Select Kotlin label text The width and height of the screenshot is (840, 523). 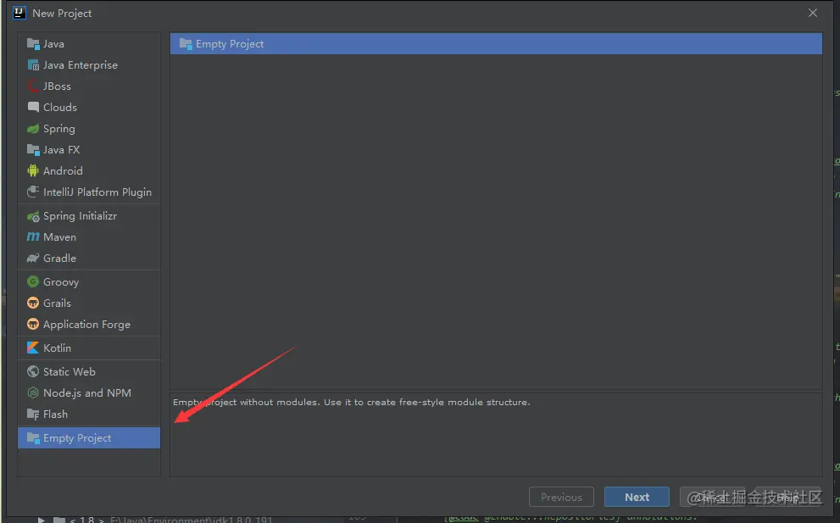click(x=58, y=348)
